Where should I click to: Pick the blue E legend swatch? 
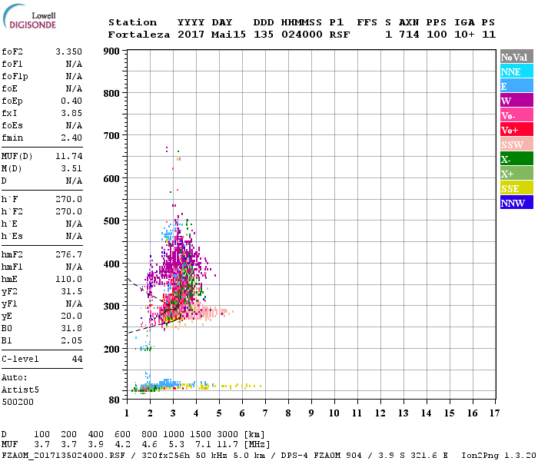click(x=516, y=86)
